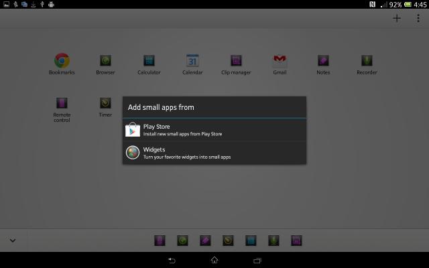Open the Browser small app

[x=105, y=64]
